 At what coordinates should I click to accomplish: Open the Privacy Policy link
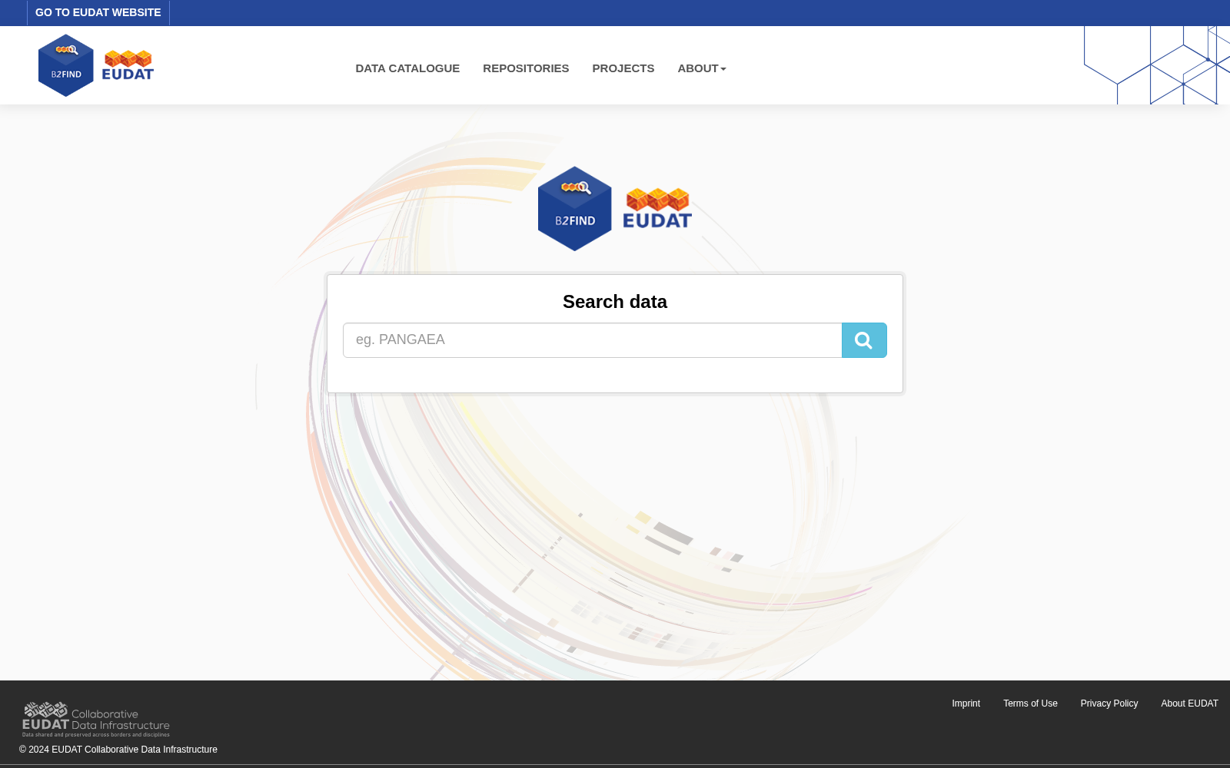tap(1109, 703)
